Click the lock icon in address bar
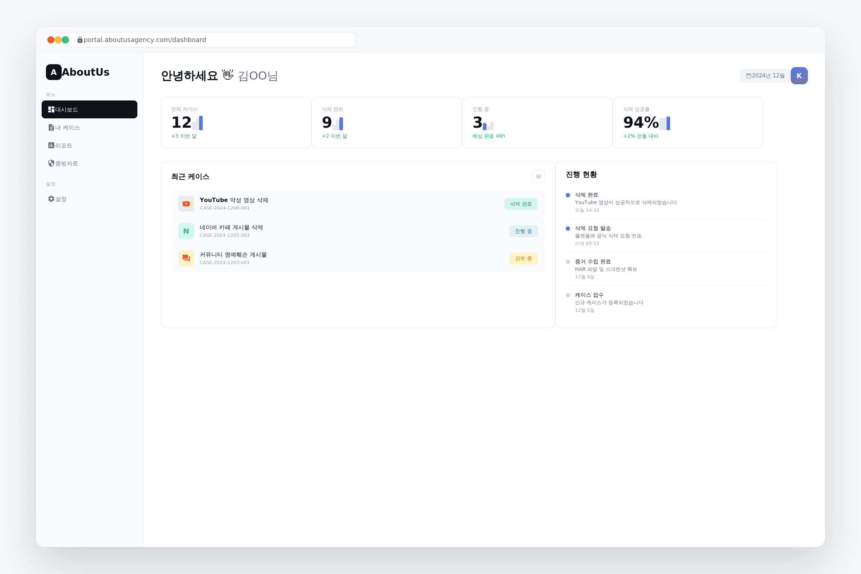861x574 pixels. (80, 40)
